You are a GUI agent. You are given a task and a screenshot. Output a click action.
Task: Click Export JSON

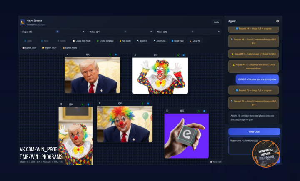point(30,48)
